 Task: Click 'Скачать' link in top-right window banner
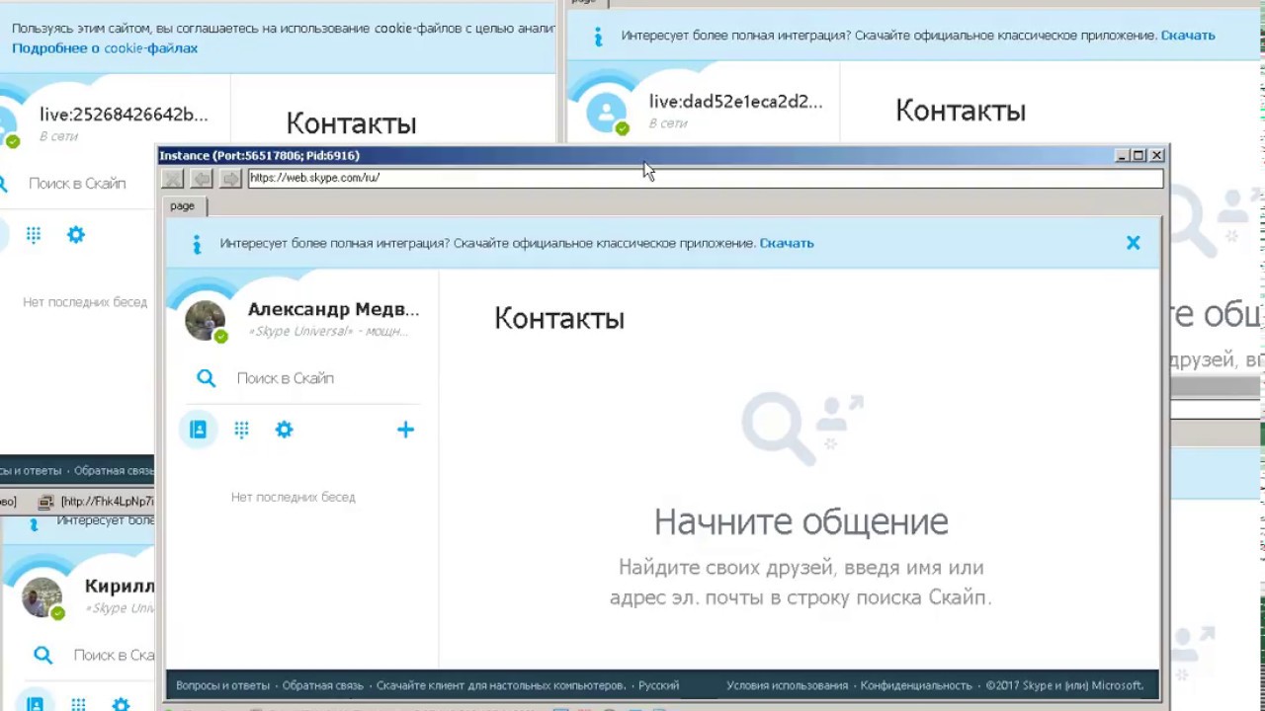(x=1188, y=36)
